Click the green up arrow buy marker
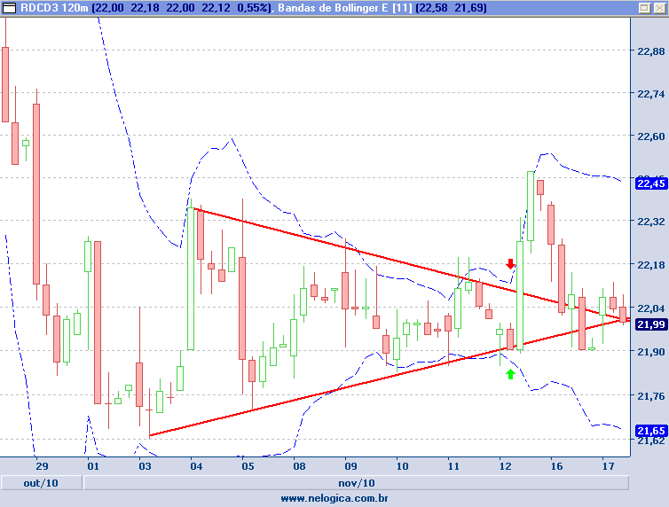The width and height of the screenshot is (669, 507). (510, 374)
